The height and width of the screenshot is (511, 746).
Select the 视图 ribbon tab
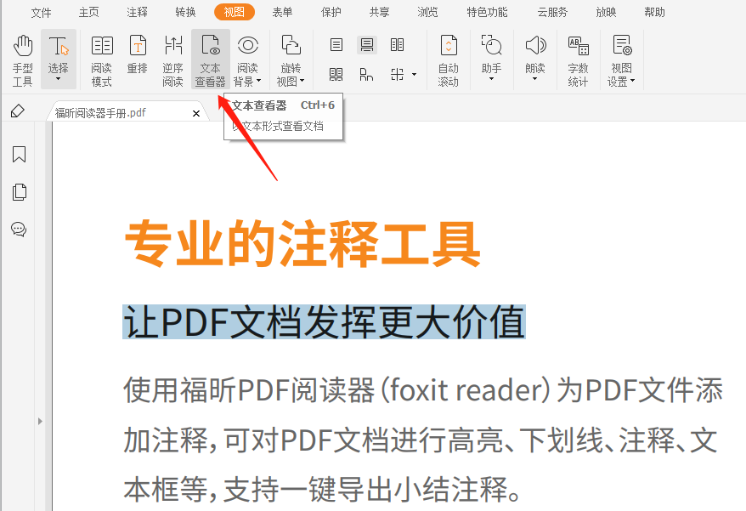pyautogui.click(x=234, y=13)
